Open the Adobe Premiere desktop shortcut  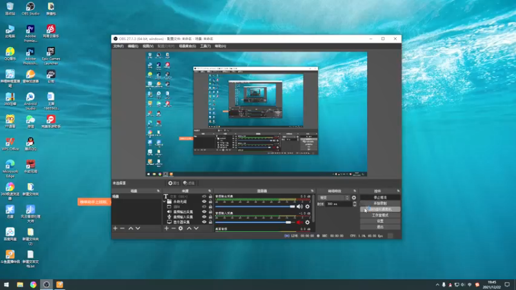[x=30, y=34]
